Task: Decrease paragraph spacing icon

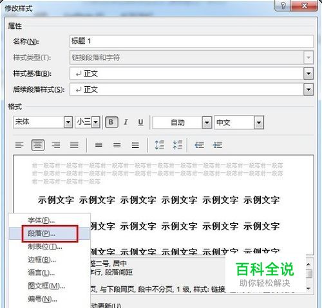Action: pyautogui.click(x=178, y=145)
